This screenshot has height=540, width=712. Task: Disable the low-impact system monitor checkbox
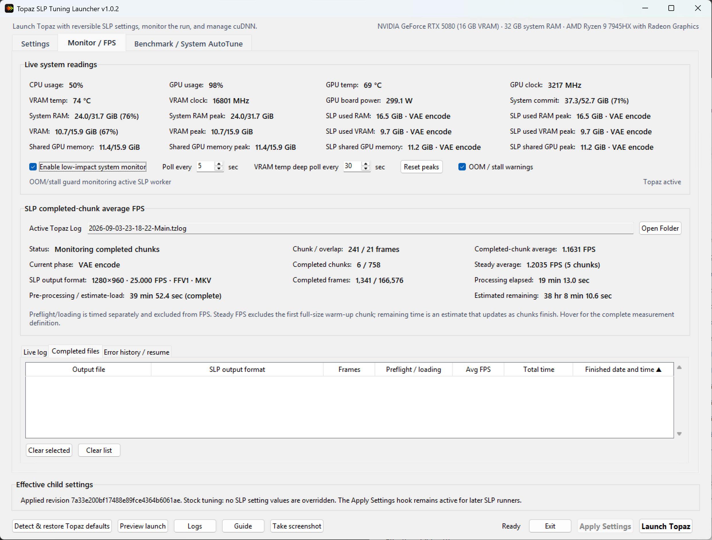[33, 167]
